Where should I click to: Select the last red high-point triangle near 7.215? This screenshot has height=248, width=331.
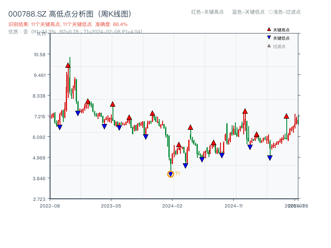286,116
